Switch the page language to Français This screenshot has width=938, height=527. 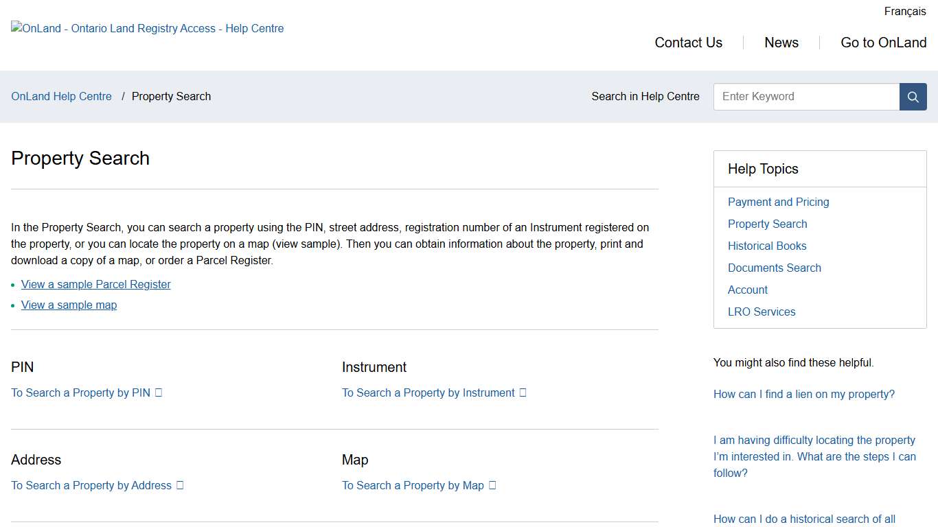905,11
